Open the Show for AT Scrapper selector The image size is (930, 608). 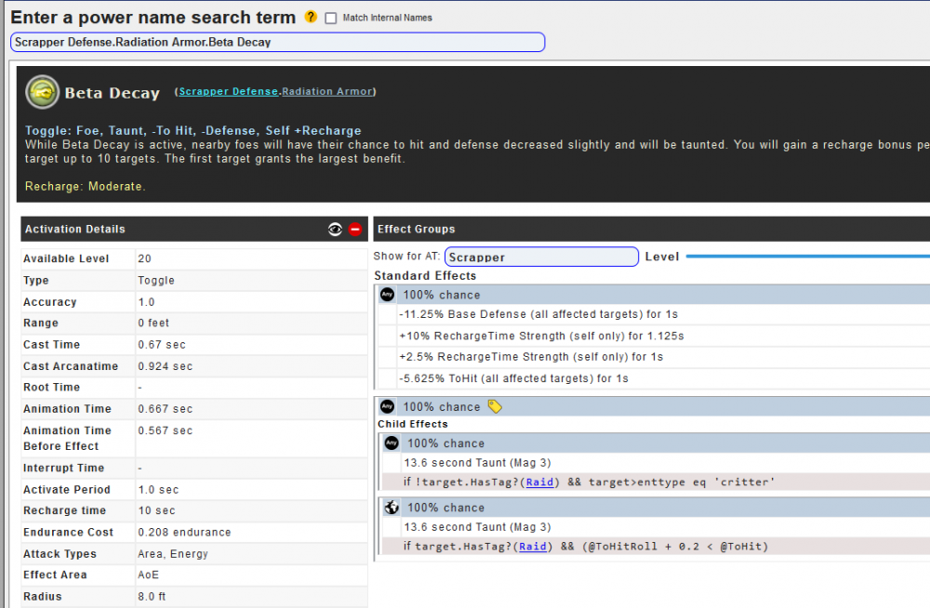click(541, 257)
